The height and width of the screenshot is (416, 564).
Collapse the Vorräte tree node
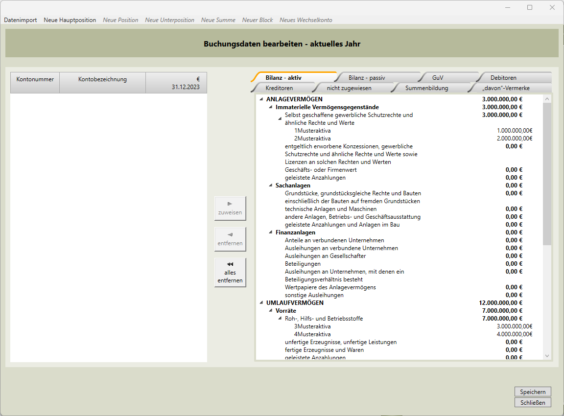[x=271, y=311]
